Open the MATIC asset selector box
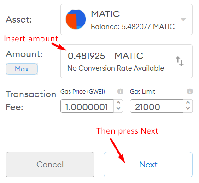 pyautogui.click(x=126, y=19)
